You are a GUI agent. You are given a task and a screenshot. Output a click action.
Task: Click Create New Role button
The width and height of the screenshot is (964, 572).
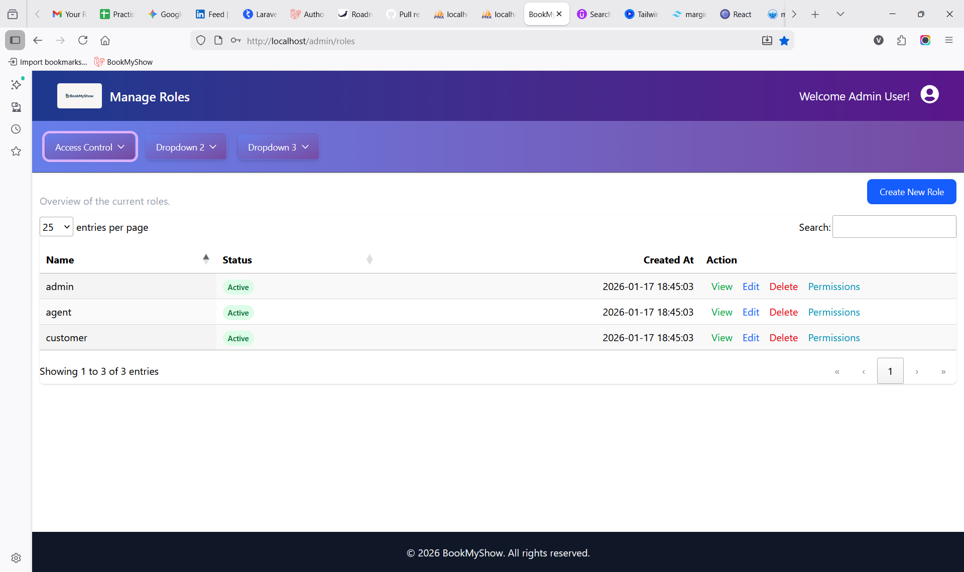(x=911, y=192)
